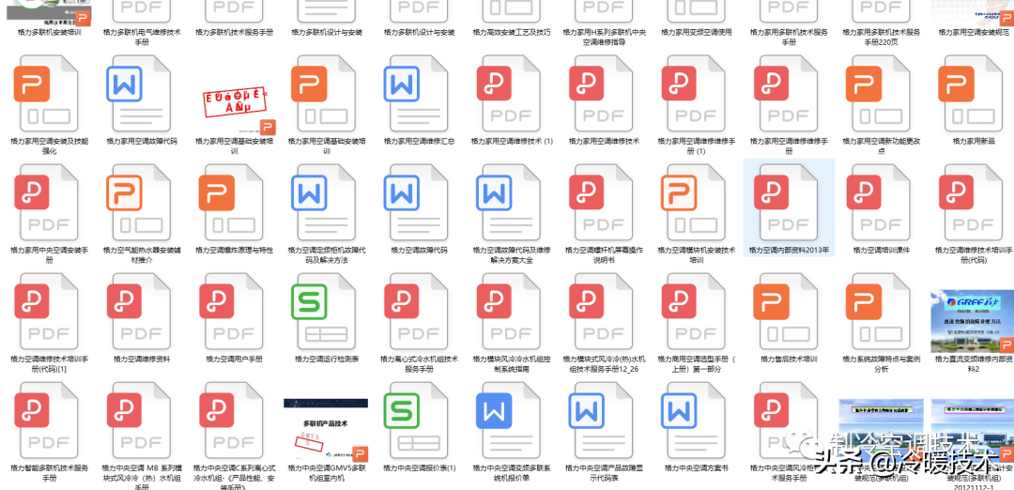
Task: Open the 格力空气能热水器安装辅材推介 presentation icon
Action: [138, 203]
